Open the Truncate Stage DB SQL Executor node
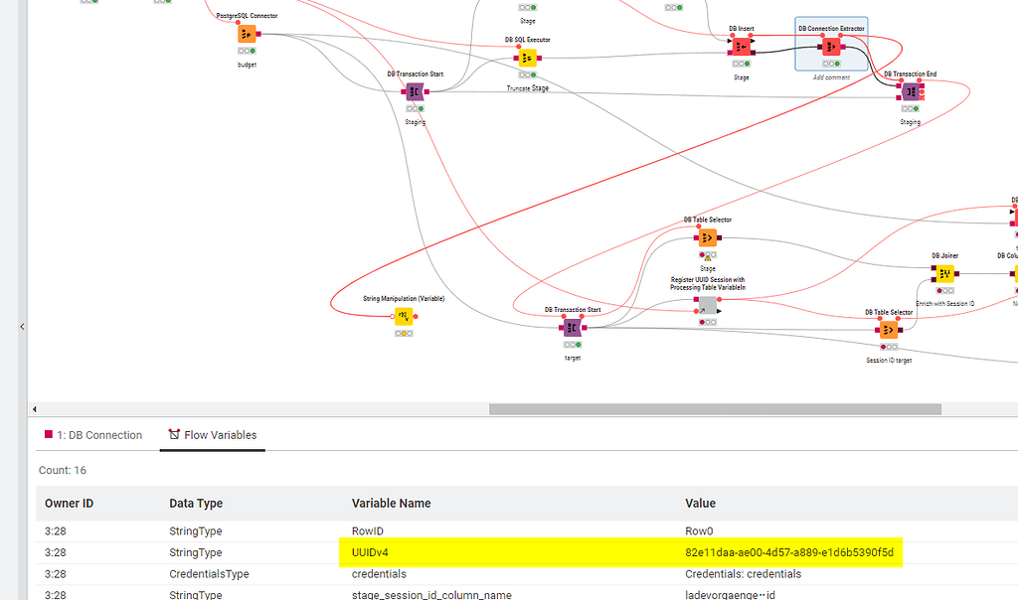The image size is (1018, 600). pyautogui.click(x=526, y=57)
